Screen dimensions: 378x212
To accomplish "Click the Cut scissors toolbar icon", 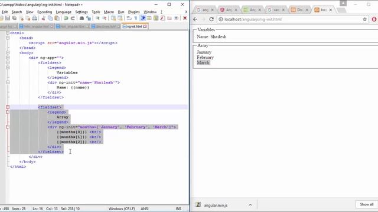I will [43, 18].
